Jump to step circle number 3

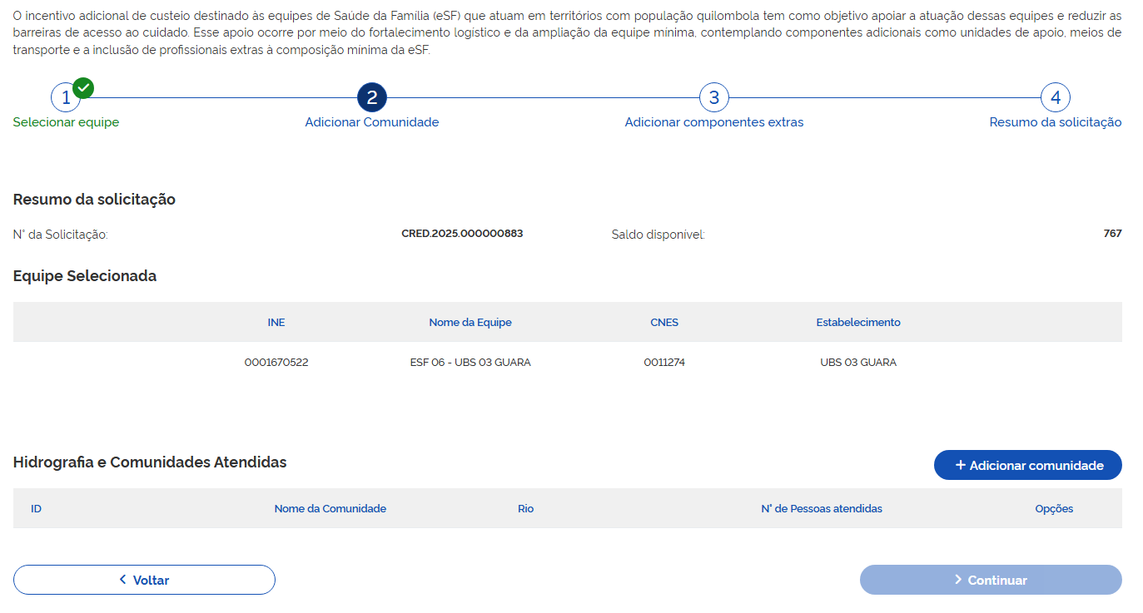coord(713,98)
